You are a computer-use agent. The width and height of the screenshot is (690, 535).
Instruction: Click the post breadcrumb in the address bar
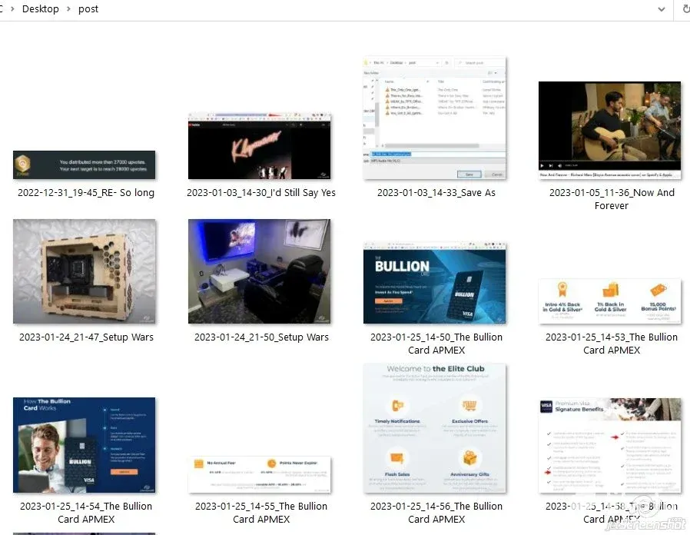click(x=88, y=8)
